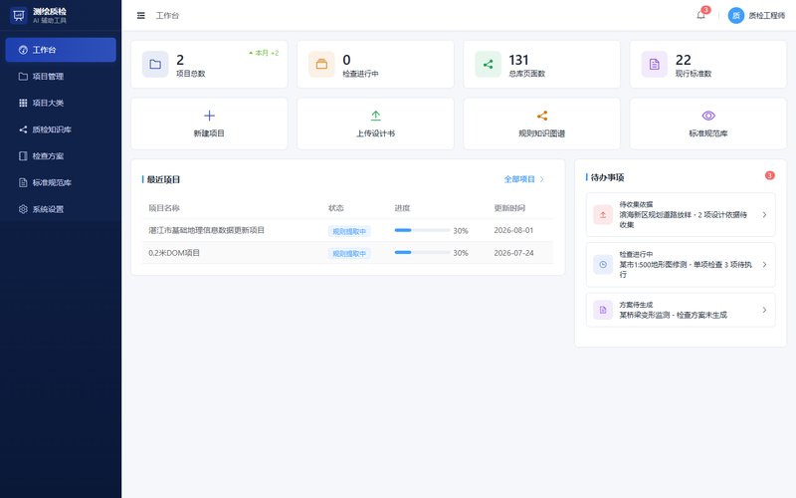Click the 131 总库页面数 value
Image resolution: width=796 pixels, height=498 pixels.
[x=518, y=60]
